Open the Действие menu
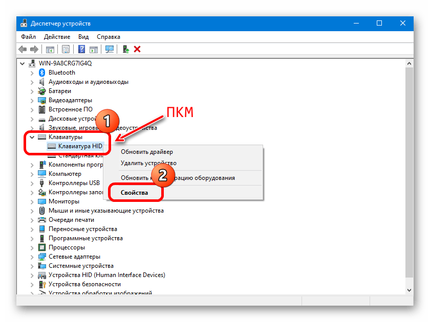The image size is (430, 322). coord(57,37)
